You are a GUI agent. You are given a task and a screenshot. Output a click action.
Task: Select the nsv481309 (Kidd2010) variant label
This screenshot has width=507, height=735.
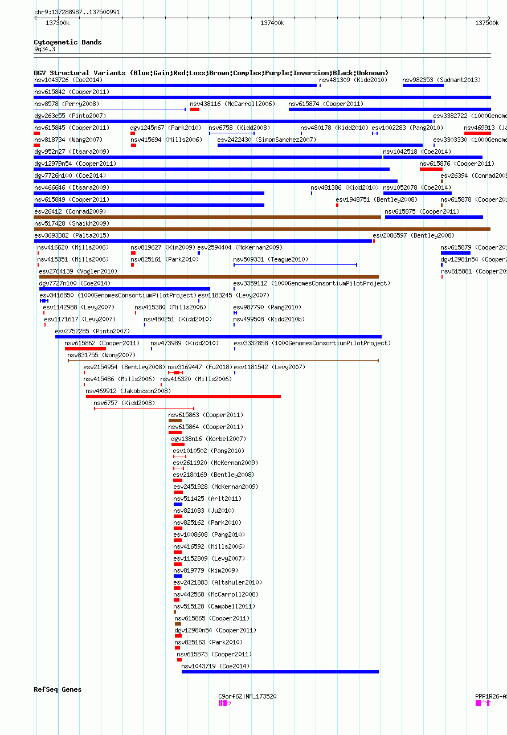[353, 80]
